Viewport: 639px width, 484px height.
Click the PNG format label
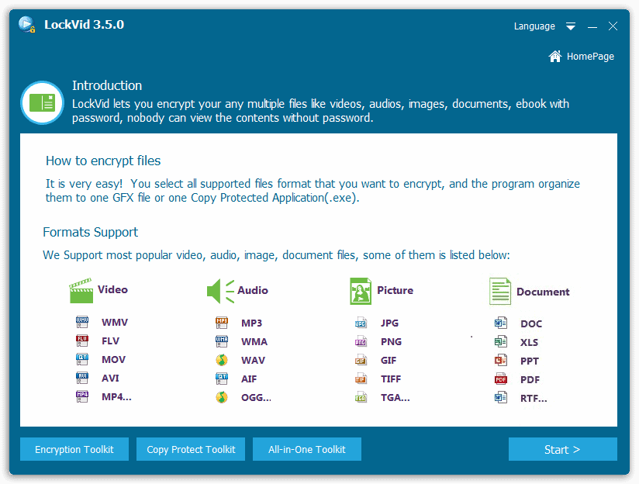click(x=391, y=342)
